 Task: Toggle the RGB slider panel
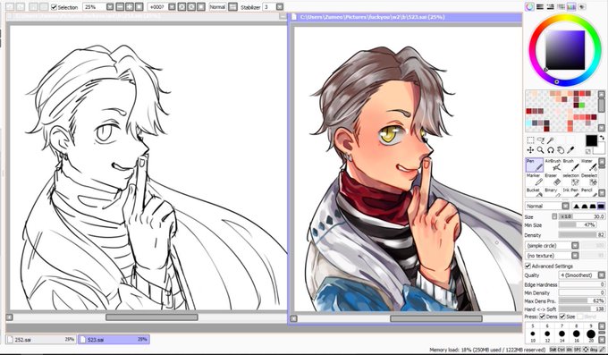pyautogui.click(x=540, y=6)
